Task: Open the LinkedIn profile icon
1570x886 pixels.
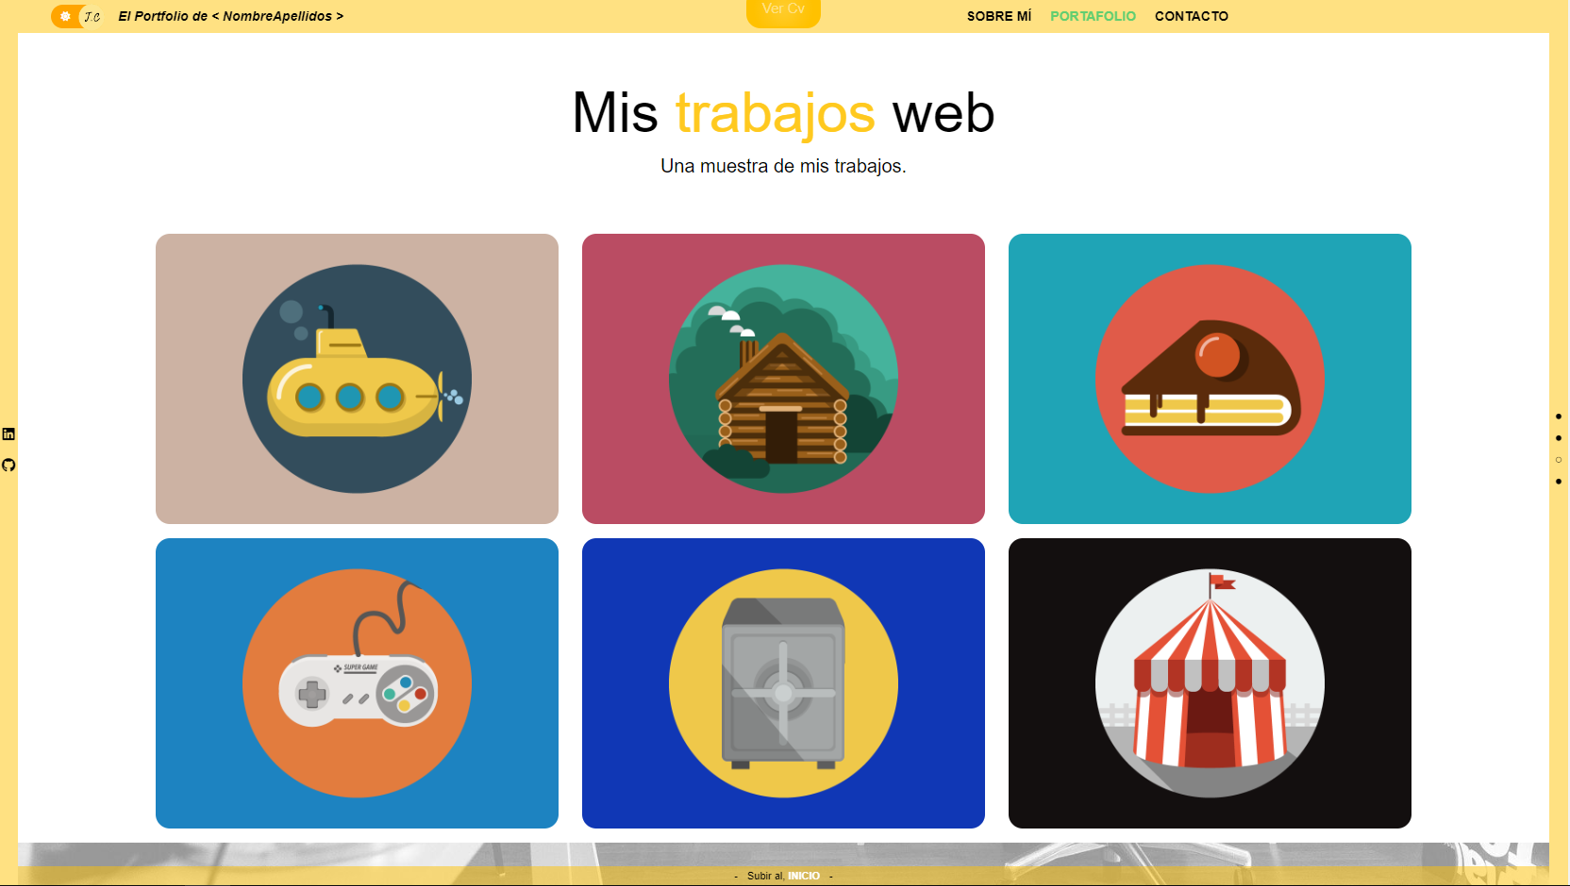Action: [x=8, y=434]
